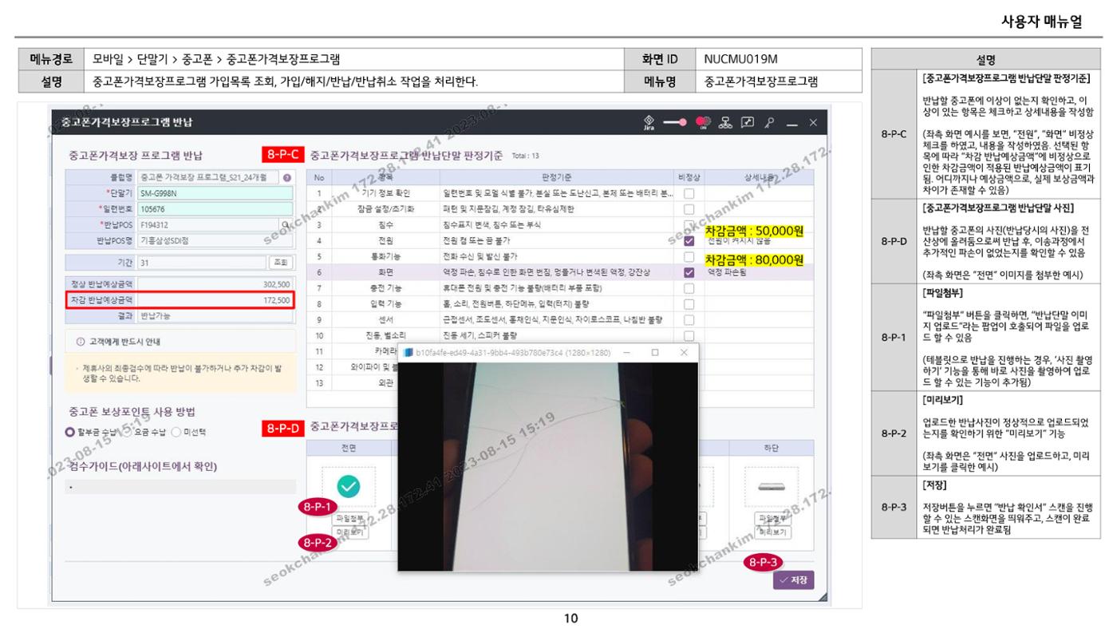Click the No column header
This screenshot has width=1117, height=629.
click(318, 177)
